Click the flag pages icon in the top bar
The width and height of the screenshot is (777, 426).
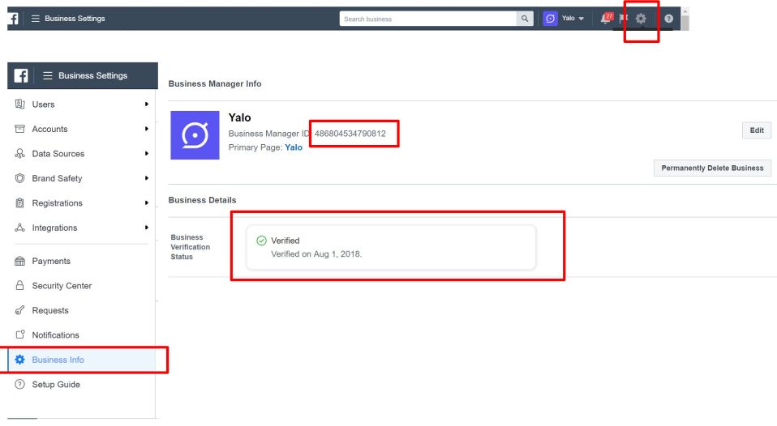(624, 19)
